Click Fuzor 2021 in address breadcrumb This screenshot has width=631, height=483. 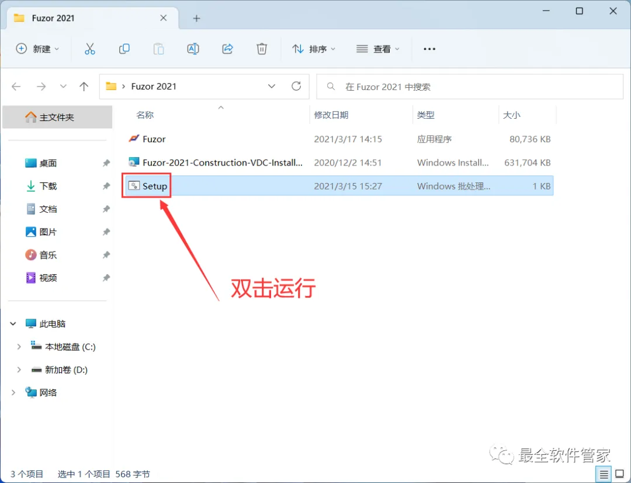point(154,86)
